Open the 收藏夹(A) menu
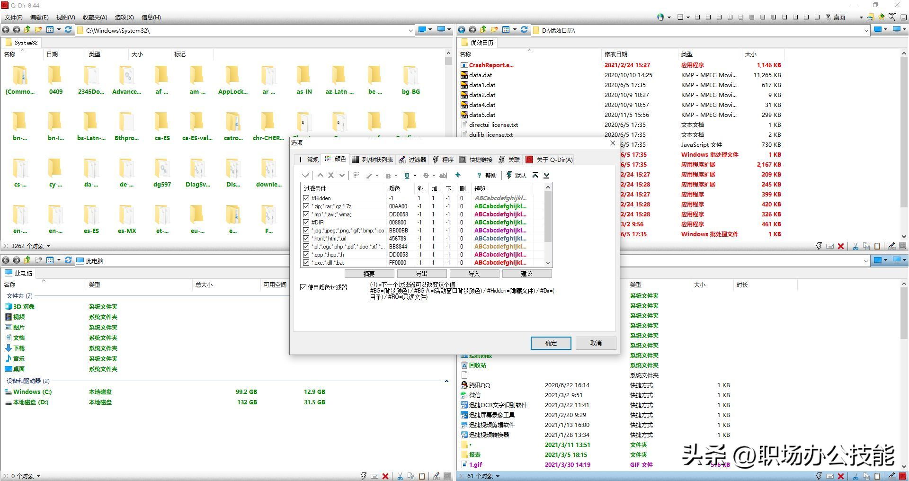 pyautogui.click(x=95, y=17)
